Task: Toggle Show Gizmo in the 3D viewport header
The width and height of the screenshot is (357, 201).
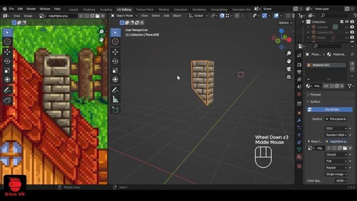Action: (264, 16)
